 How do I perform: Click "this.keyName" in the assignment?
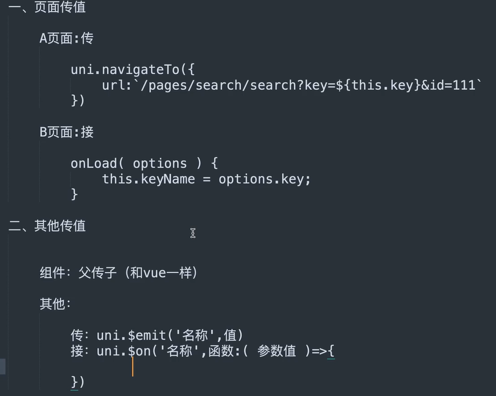point(148,179)
